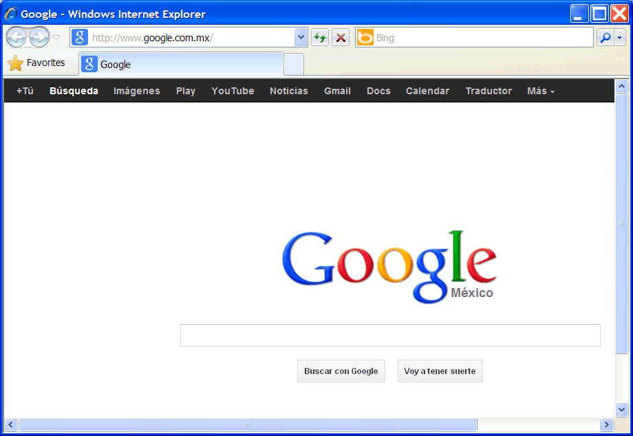Open Traductor in the Google bar

(x=489, y=91)
